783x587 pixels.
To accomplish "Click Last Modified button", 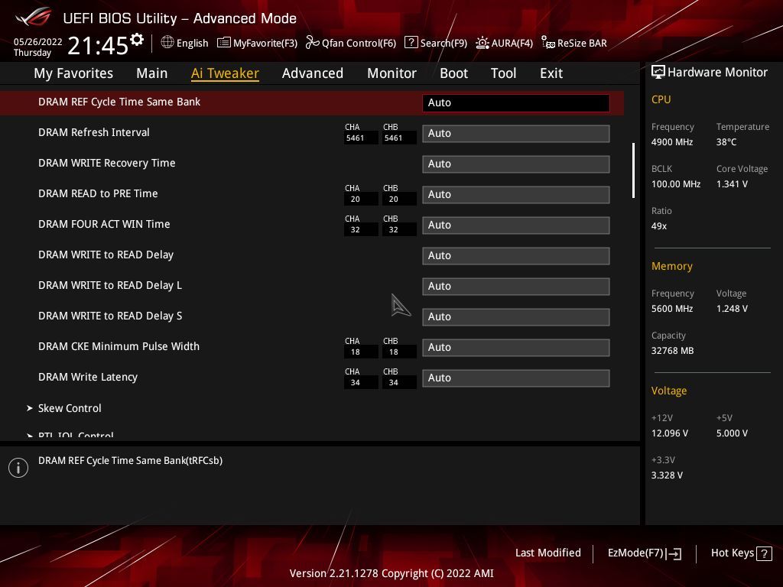I will point(547,553).
